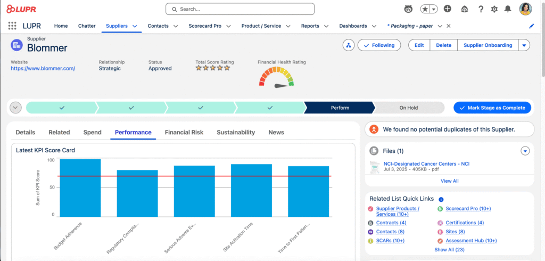Click the Global Actions plus icon

click(448, 9)
